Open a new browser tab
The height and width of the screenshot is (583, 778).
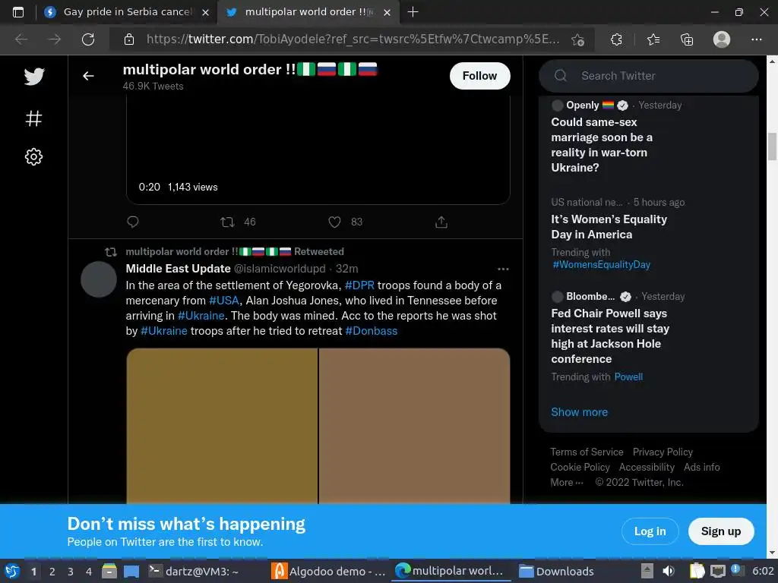tap(413, 12)
